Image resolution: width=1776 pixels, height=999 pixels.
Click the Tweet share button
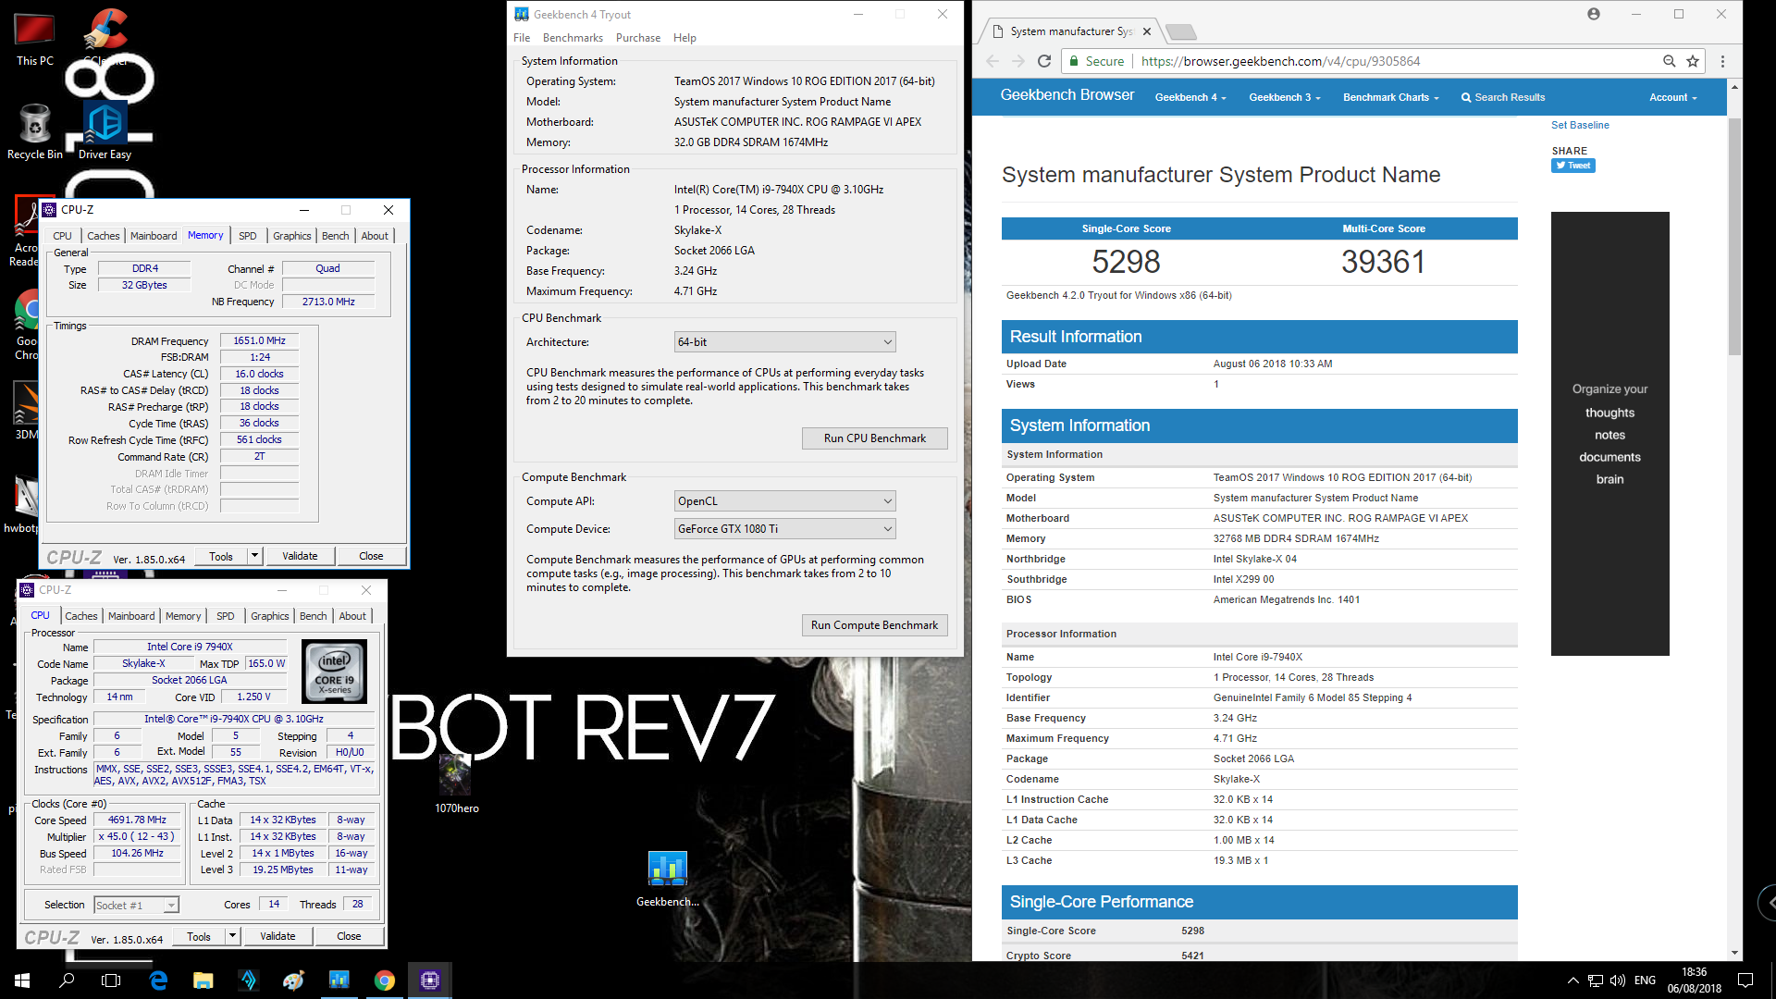pos(1573,166)
